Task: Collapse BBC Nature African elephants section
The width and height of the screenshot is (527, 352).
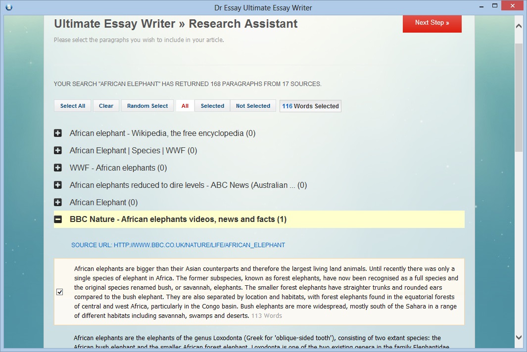Action: pos(58,220)
